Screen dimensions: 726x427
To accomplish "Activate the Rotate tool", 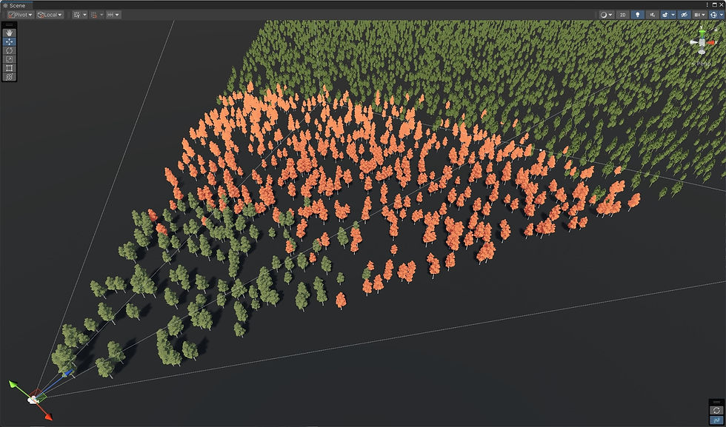I will (10, 49).
